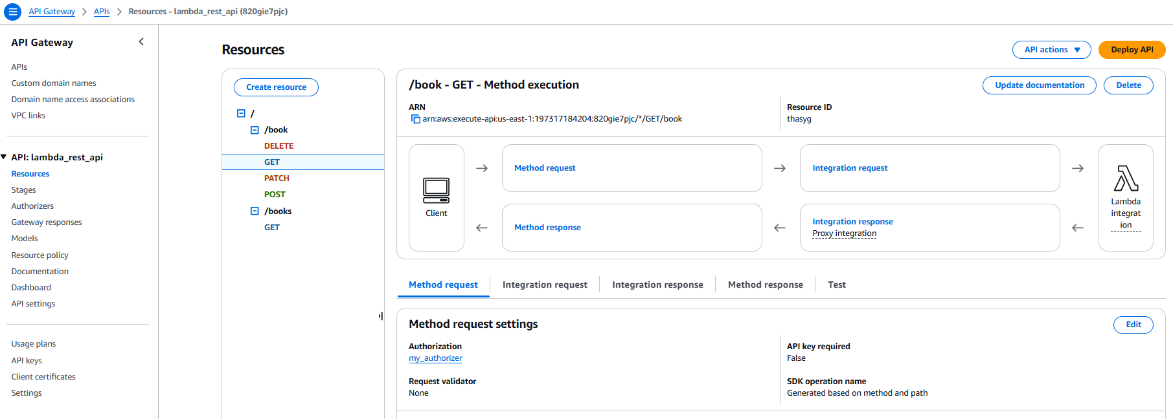Image resolution: width=1173 pixels, height=419 pixels.
Task: Select the Method request tab
Action: tap(443, 285)
